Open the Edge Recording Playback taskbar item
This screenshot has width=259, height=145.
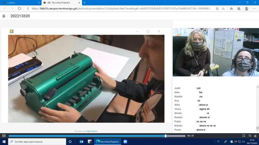(x=107, y=142)
